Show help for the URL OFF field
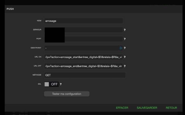Image resolution: width=185 pixels, height=115 pixels. click(125, 66)
